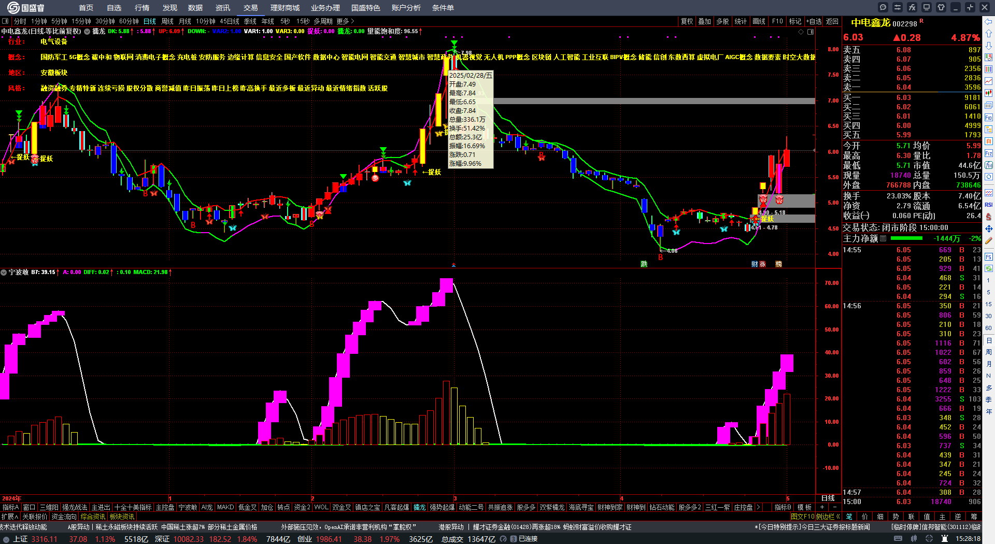Click the keyboard icon in status bar
This screenshot has width=995, height=544.
click(x=898, y=539)
